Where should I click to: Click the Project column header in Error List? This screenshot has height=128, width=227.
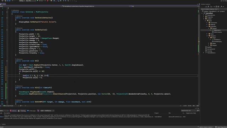pos(156,113)
